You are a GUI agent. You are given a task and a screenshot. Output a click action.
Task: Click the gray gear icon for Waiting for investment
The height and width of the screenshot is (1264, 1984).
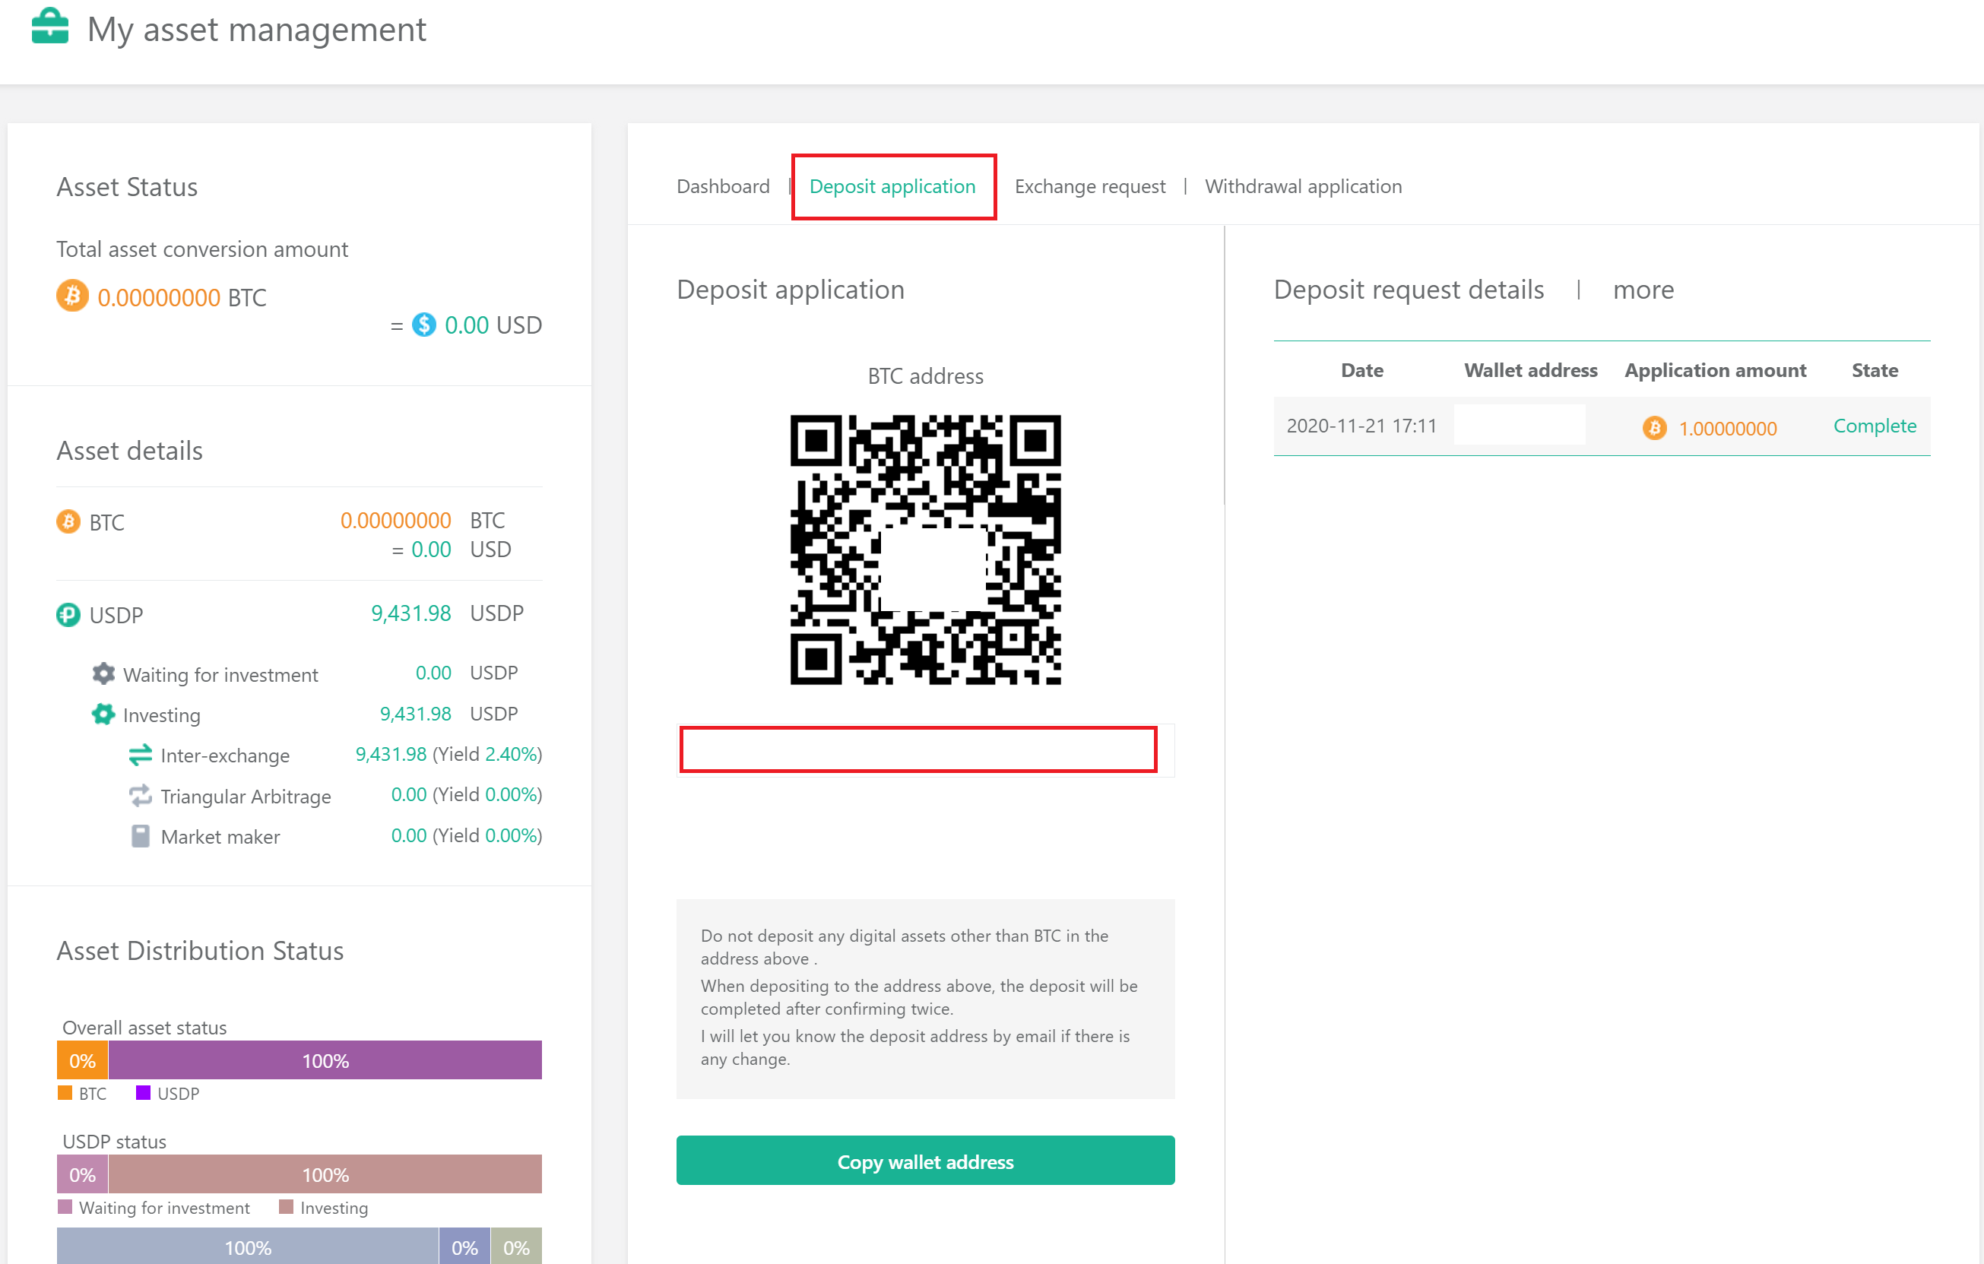pyautogui.click(x=103, y=673)
